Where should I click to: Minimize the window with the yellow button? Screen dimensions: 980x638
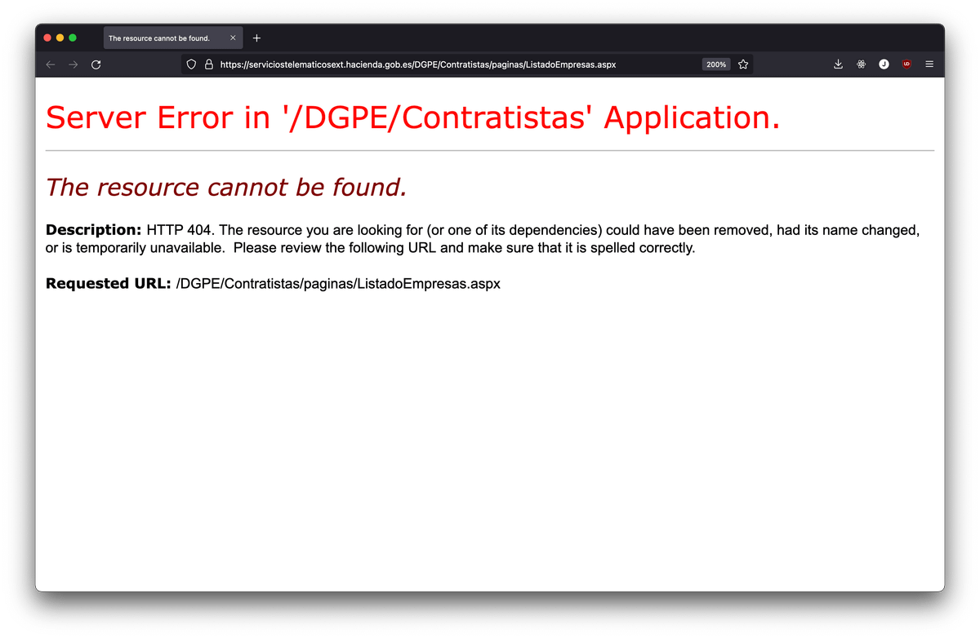[60, 38]
